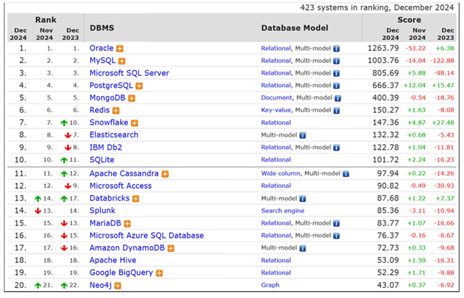This screenshot has width=464, height=298.
Task: Click the Search engine model link for Splunk
Action: [x=282, y=210]
